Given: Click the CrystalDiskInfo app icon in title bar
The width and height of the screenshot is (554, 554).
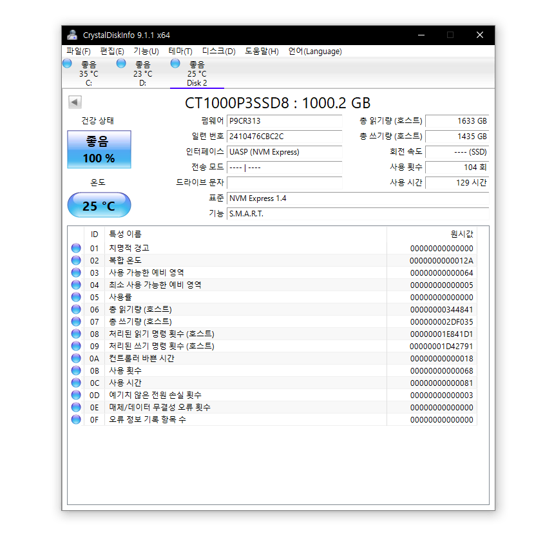Looking at the screenshot, I should 72,35.
